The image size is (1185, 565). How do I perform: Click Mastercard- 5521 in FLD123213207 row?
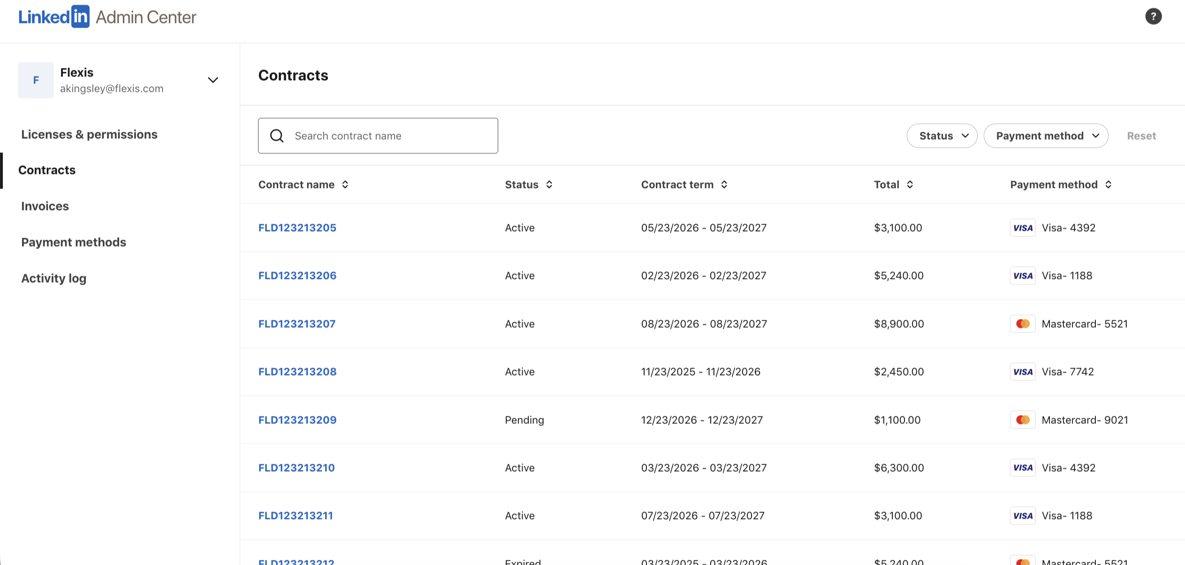pyautogui.click(x=1085, y=324)
